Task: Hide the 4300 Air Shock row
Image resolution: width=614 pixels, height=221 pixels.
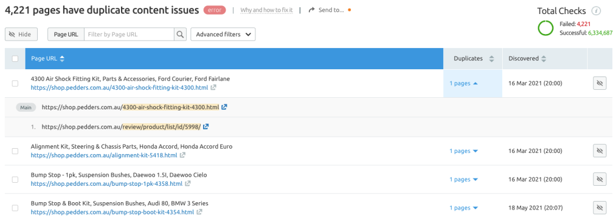Action: click(x=599, y=83)
